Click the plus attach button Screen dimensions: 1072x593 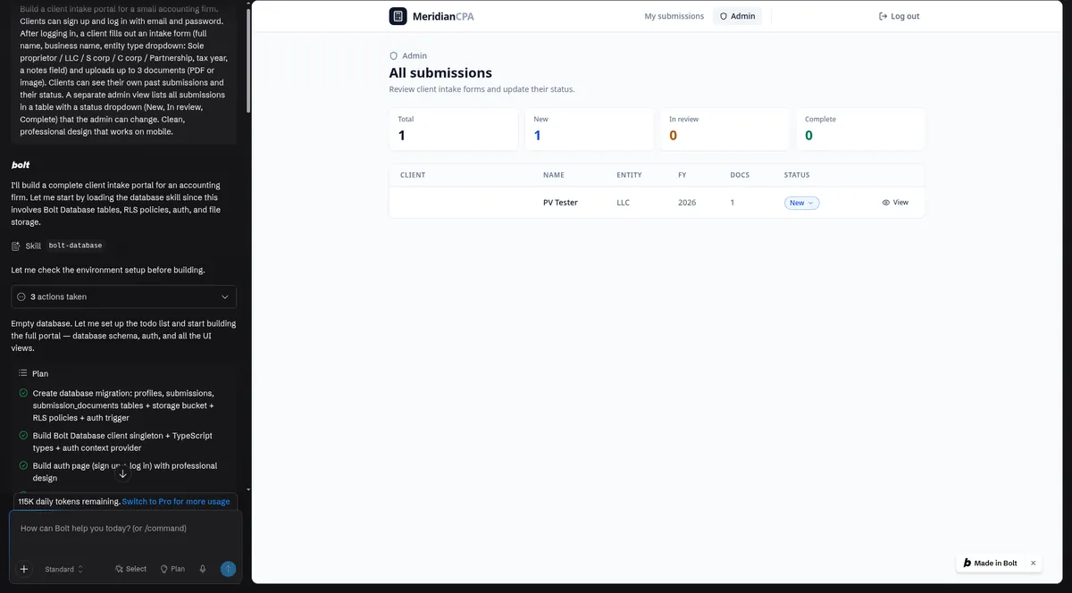[24, 569]
